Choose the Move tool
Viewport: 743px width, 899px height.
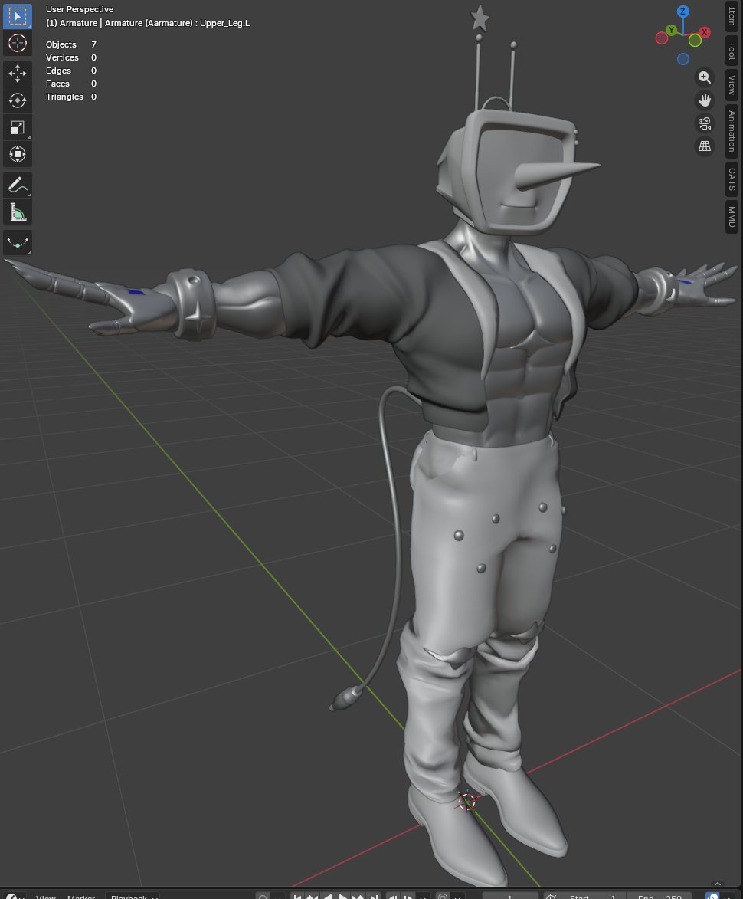pos(17,73)
